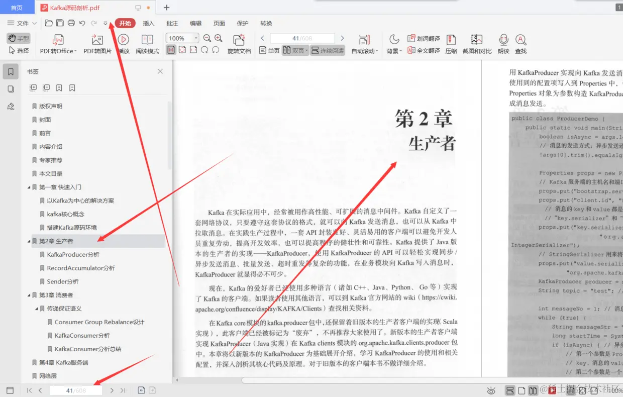The image size is (623, 397).
Task: Start slideshow with the 播放 icon
Action: pyautogui.click(x=123, y=40)
